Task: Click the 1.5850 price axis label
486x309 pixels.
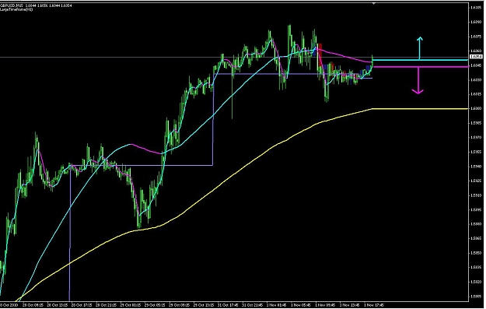Action: (476, 253)
